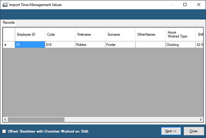Click the horizontal scrollbar thumb
206x138 pixels.
pos(36,120)
